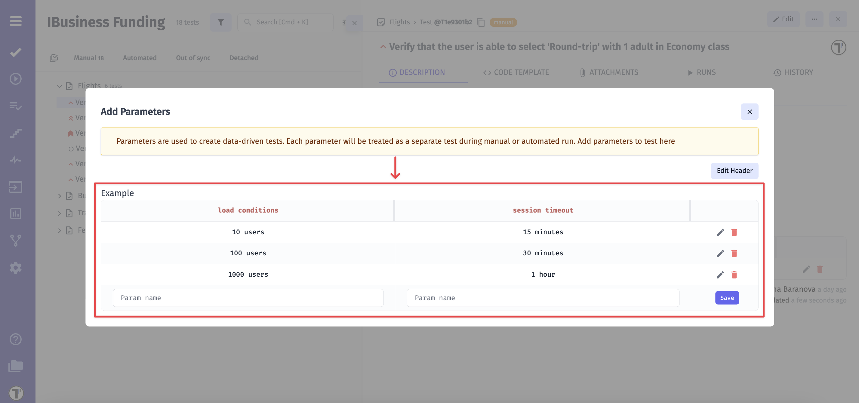Open the Branches icon in sidebar
Image resolution: width=859 pixels, height=403 pixels.
click(15, 241)
